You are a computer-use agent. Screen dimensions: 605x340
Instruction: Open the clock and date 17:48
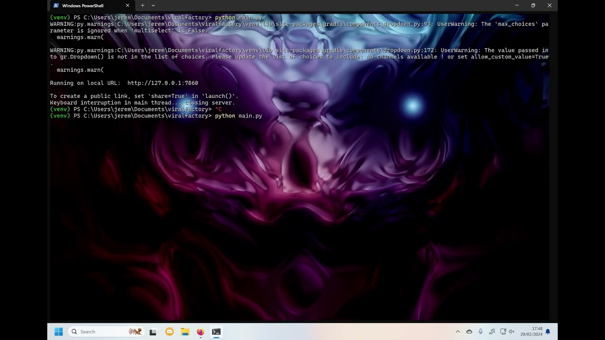(531, 331)
